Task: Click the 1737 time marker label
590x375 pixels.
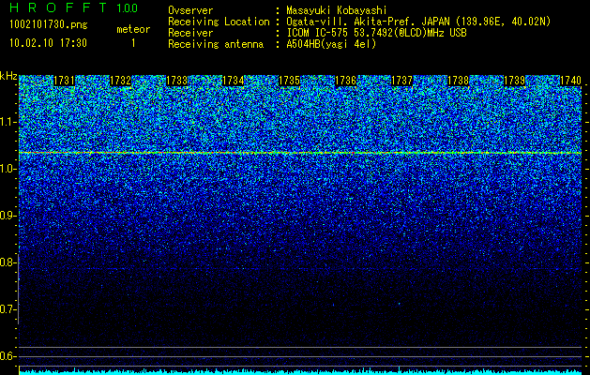Action: 402,81
